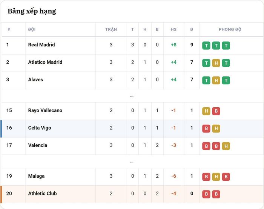This screenshot has height=209, width=264.
Task: Sort by the HS column header
Action: [x=173, y=29]
